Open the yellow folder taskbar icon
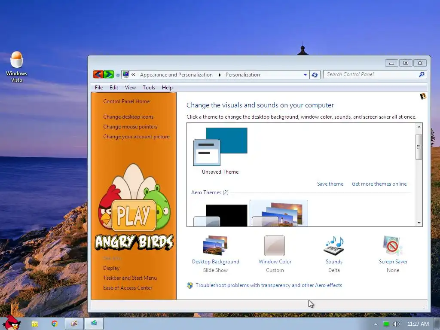Viewport: 440px width, 330px height. coord(34,324)
